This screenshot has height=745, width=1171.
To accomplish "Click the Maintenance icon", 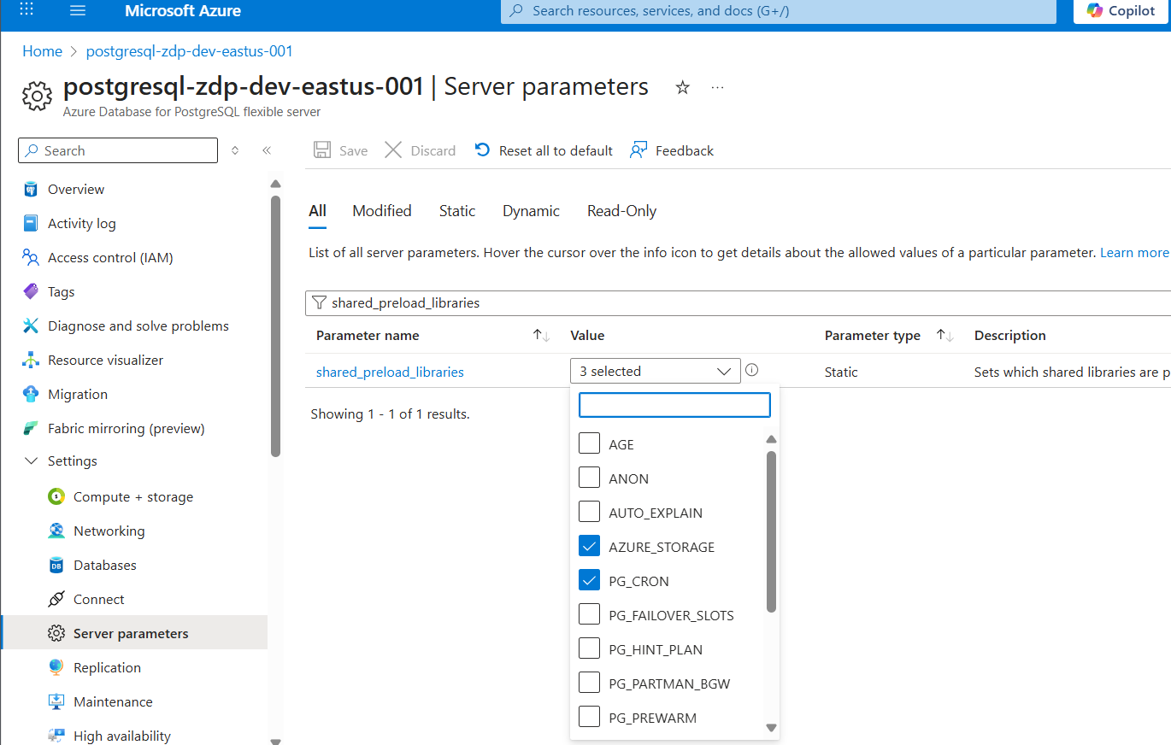I will (x=56, y=702).
